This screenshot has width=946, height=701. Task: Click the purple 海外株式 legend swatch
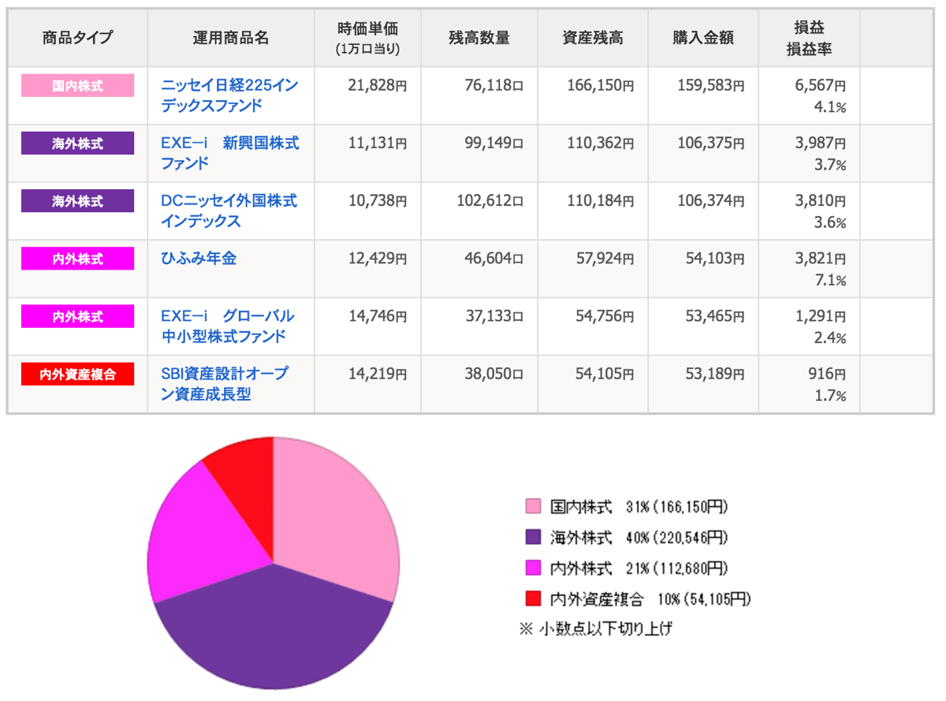(x=533, y=537)
